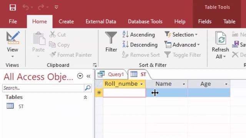Open the Name column filter arrow

tap(184, 84)
